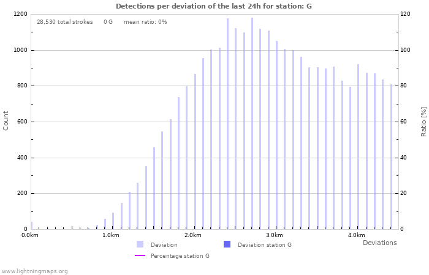429x275 pixels.
Task: Click the 1.0km x-axis tick label
Action: point(110,235)
